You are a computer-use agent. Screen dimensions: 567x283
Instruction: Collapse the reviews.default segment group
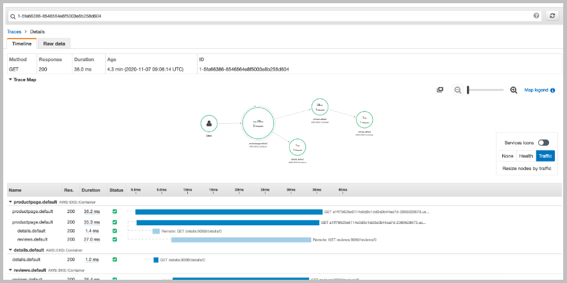coord(10,270)
